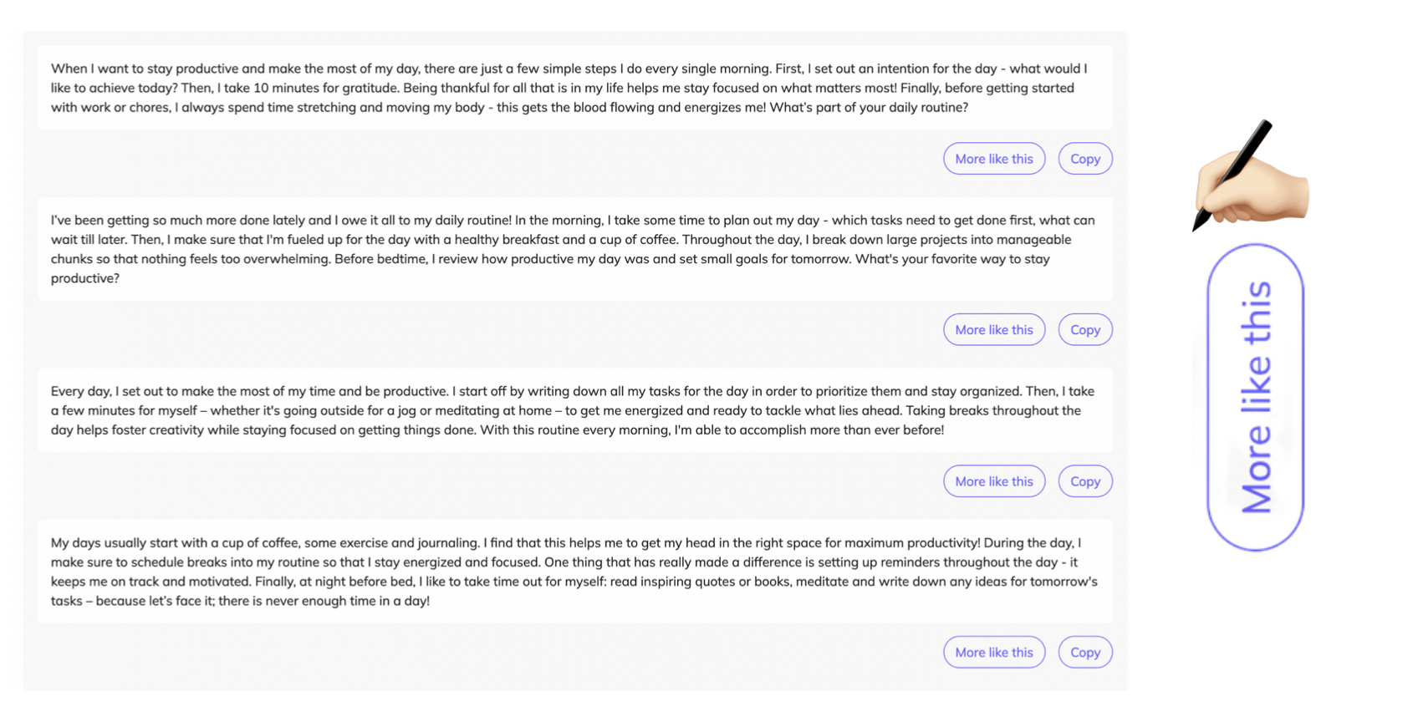Select the second result about planning the day
The image size is (1418, 717).
click(x=575, y=249)
